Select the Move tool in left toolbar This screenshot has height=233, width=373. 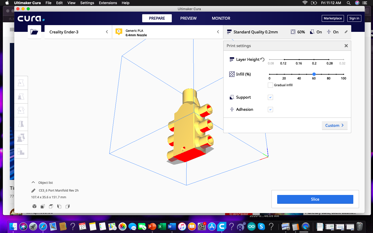coord(21,83)
